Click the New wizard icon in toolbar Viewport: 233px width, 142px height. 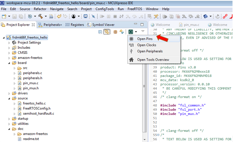click(x=4, y=16)
